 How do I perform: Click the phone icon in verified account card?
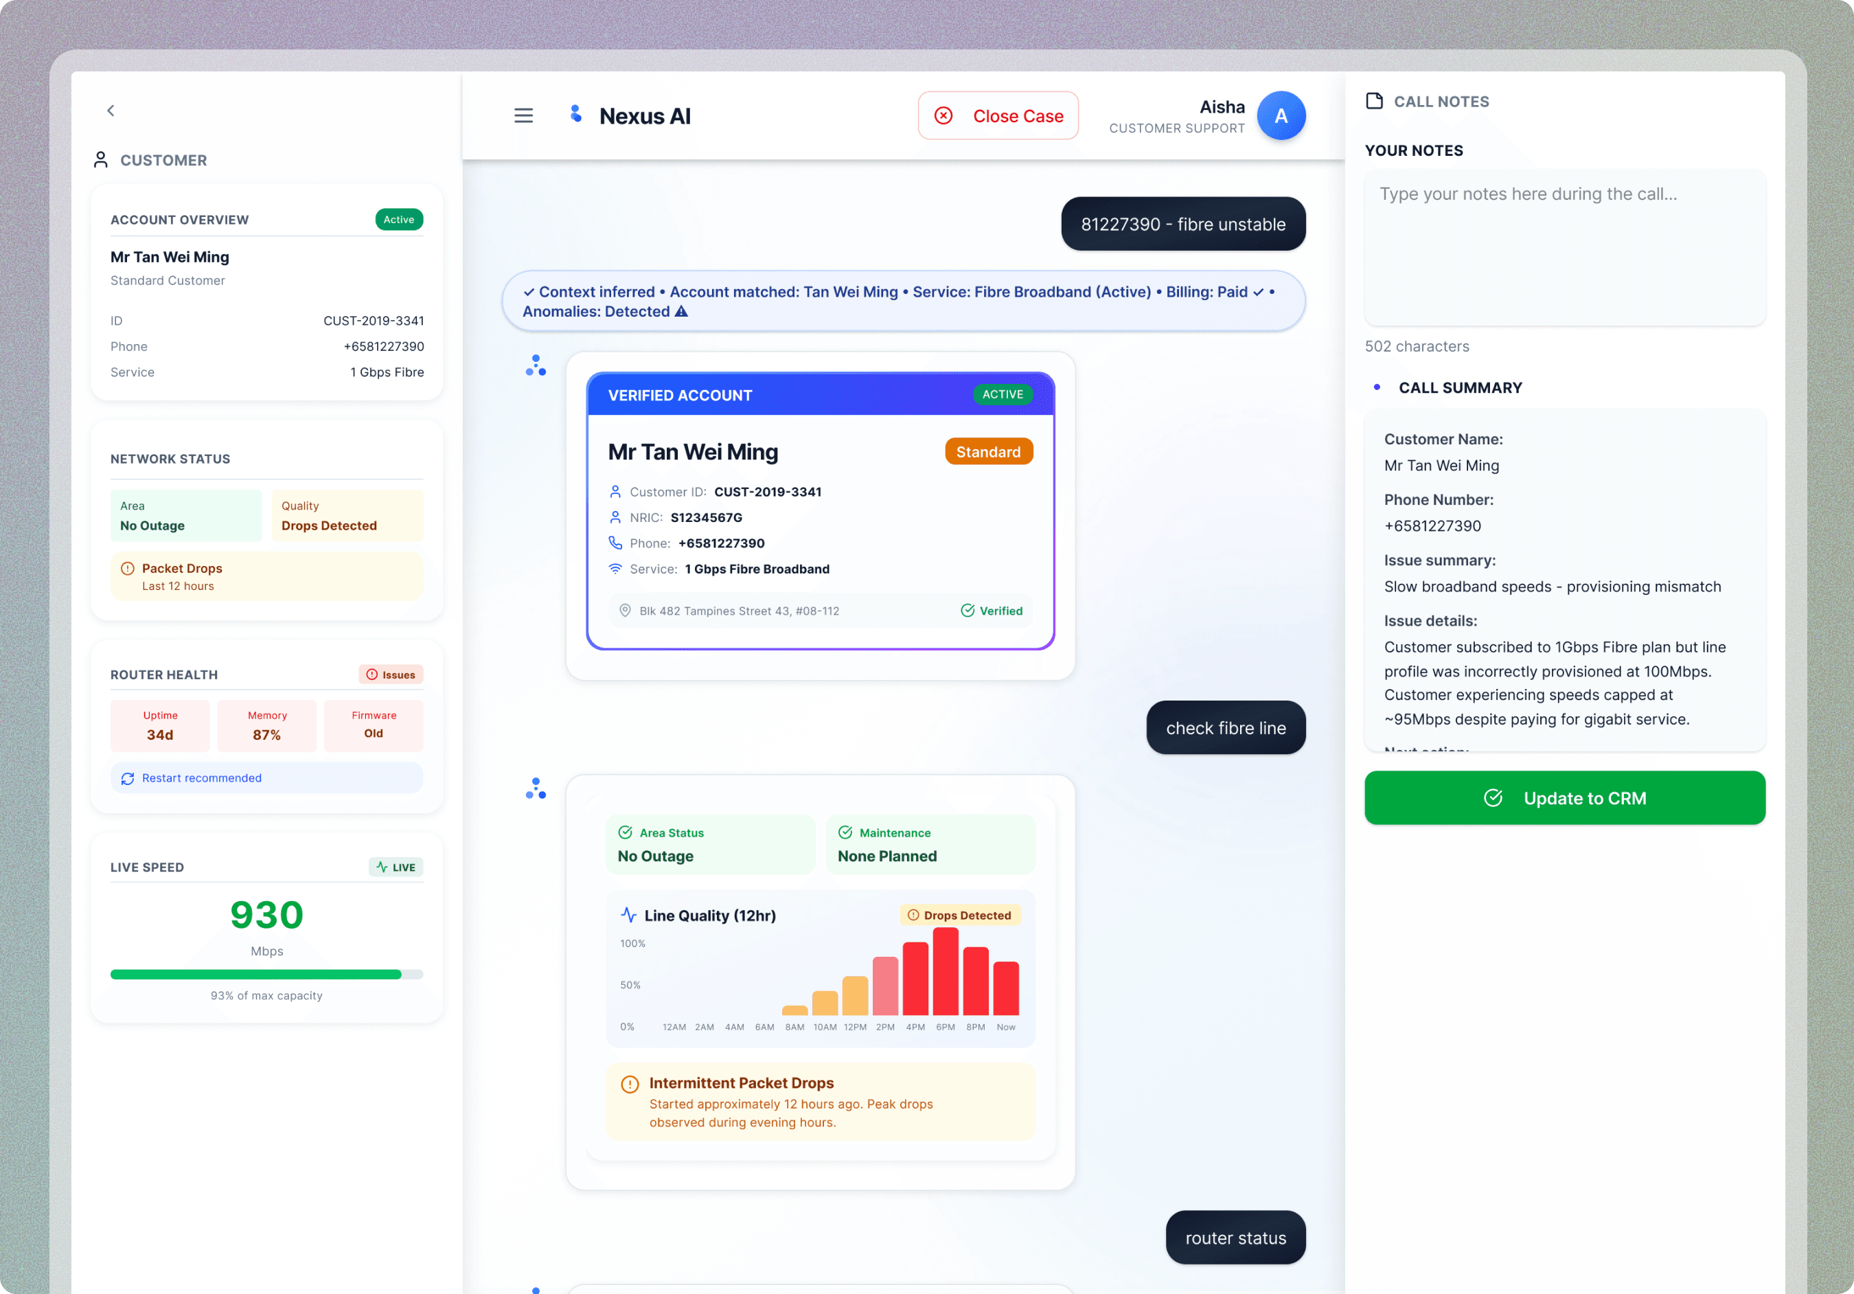point(615,543)
